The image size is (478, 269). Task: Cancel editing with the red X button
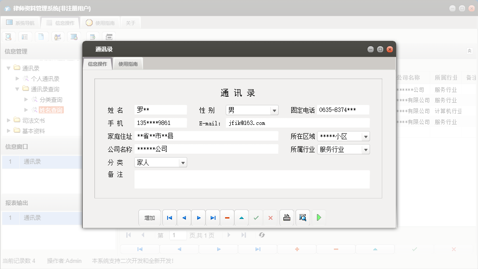pos(270,217)
